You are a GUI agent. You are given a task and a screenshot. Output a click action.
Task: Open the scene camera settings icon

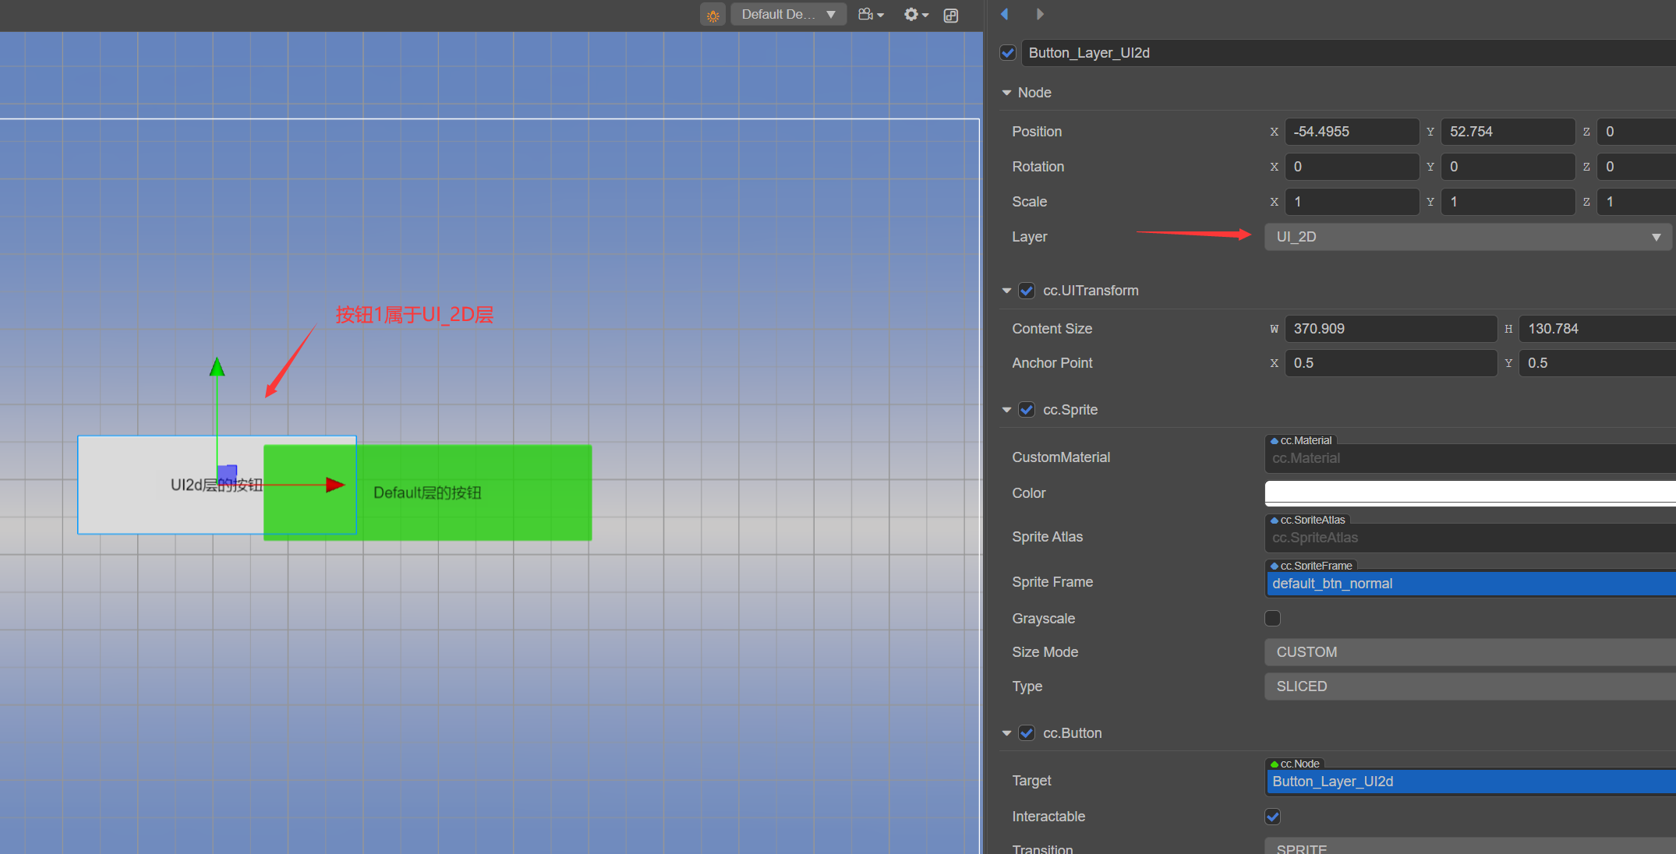click(870, 15)
